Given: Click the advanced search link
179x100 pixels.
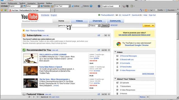Looking at the screenshot, I should pyautogui.click(x=114, y=25).
